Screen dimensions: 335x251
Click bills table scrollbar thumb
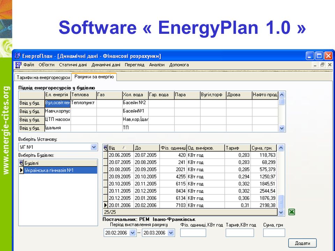pos(281,201)
